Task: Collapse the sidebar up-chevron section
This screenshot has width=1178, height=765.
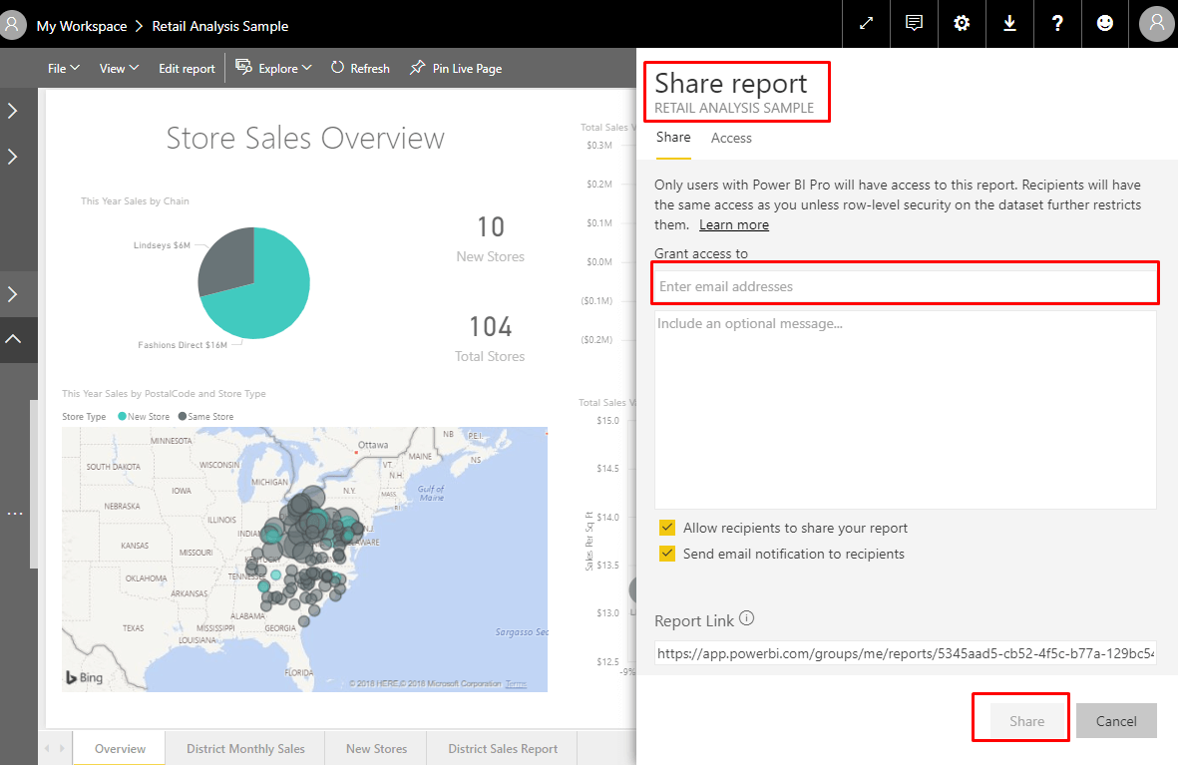Action: 13,340
